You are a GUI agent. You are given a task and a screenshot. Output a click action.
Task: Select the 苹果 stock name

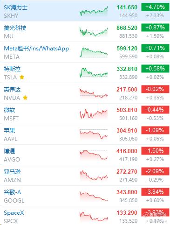(x=9, y=131)
